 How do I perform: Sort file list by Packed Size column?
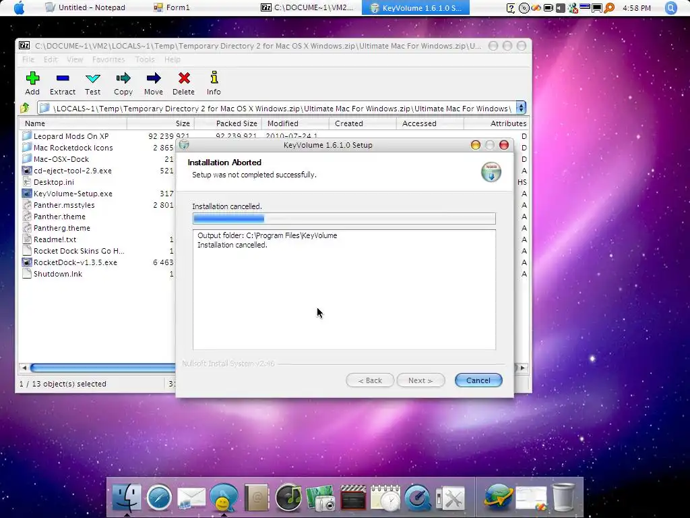click(x=228, y=123)
